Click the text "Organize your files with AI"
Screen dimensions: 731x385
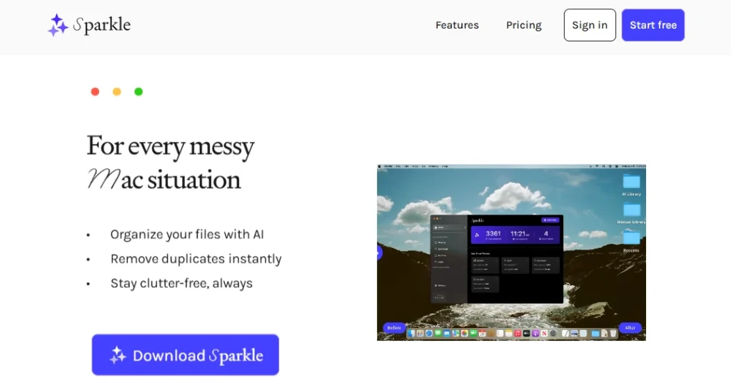[x=187, y=234]
